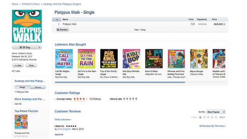The image size is (247, 139).
Task: Switch to Songs toggle in sidebar
Action: point(22,87)
